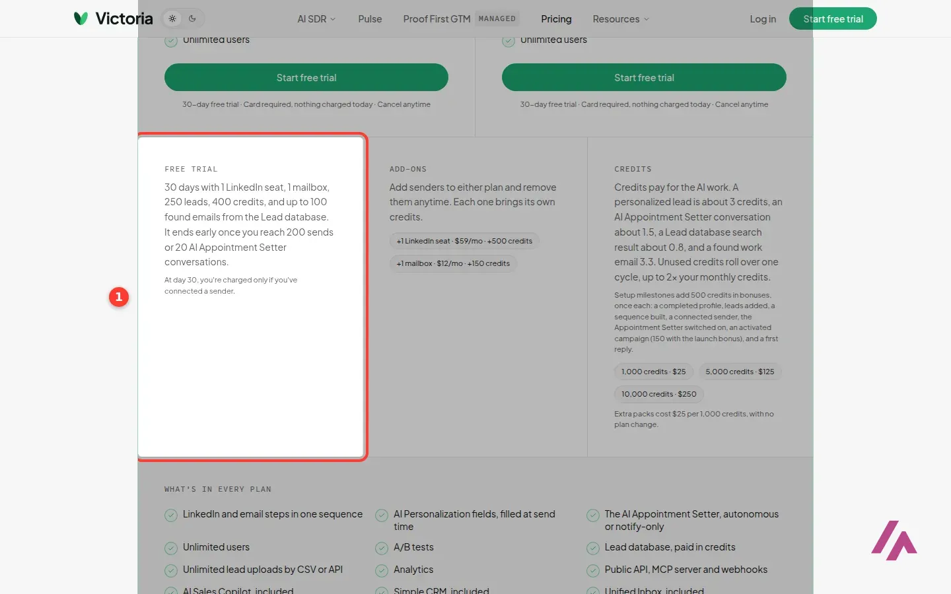951x594 pixels.
Task: Click check icon beside Analytics
Action: pos(382,571)
